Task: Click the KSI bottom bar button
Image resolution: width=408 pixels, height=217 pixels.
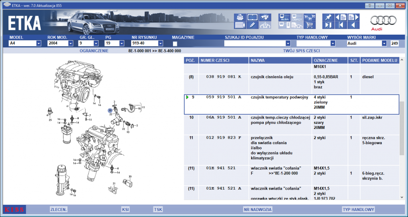Action: coord(126,209)
